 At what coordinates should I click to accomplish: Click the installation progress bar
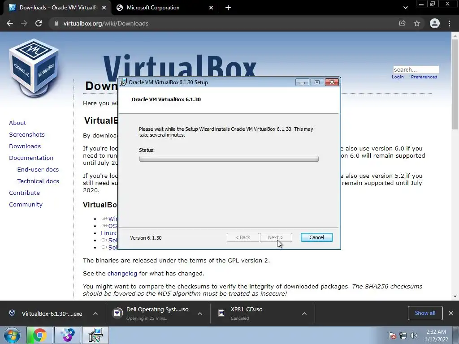(229, 159)
